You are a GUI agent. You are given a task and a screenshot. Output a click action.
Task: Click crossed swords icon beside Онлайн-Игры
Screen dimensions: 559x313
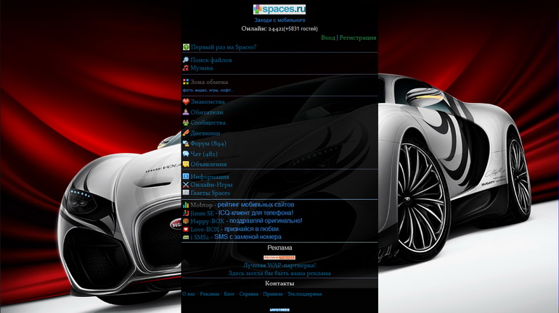[186, 185]
